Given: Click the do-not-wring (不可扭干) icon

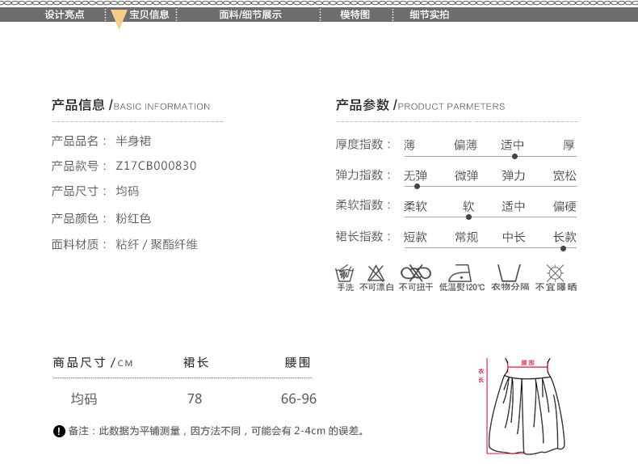Looking at the screenshot, I should click(x=416, y=272).
